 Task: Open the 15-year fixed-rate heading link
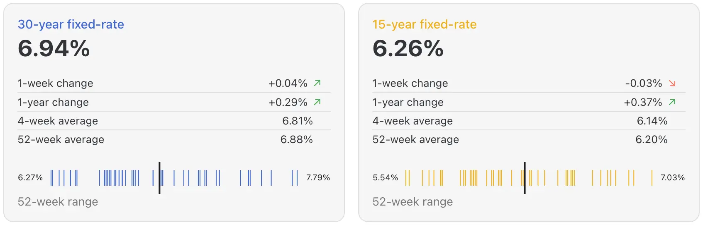[424, 24]
